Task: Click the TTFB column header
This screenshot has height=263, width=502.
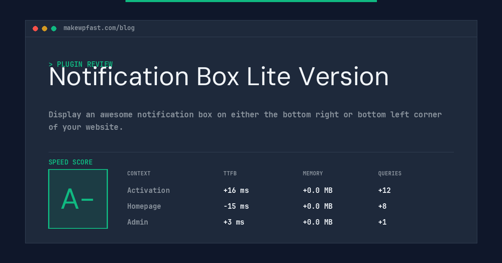Action: click(230, 174)
